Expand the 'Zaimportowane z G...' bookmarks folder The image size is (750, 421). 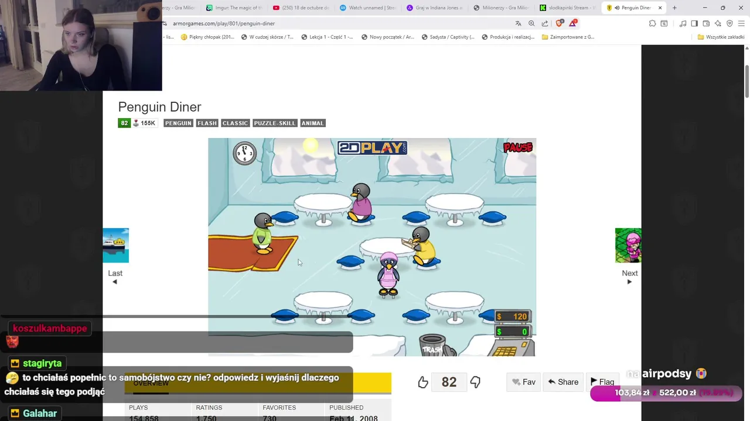[568, 37]
